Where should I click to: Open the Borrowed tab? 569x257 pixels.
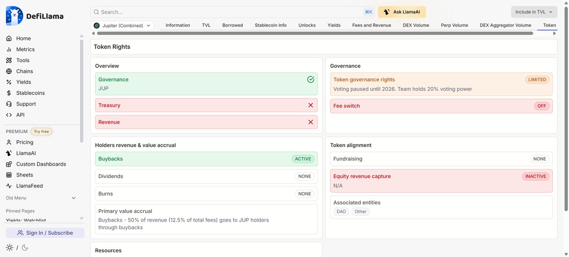[233, 25]
